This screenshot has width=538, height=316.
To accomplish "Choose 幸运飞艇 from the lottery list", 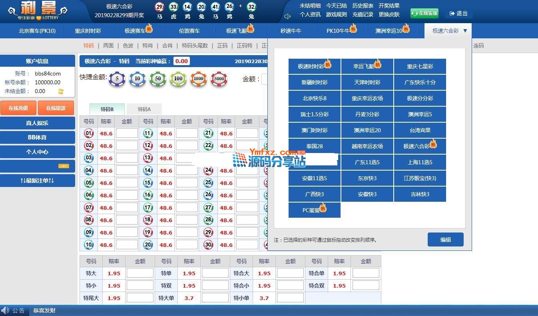I will [367, 66].
